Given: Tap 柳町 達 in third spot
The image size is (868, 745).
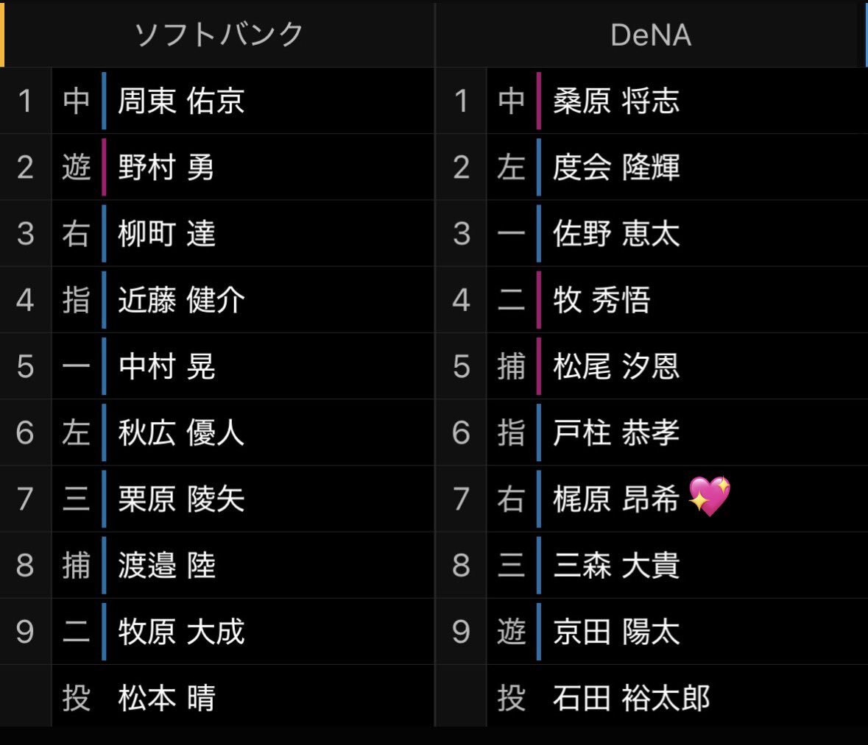Looking at the screenshot, I should click(166, 233).
